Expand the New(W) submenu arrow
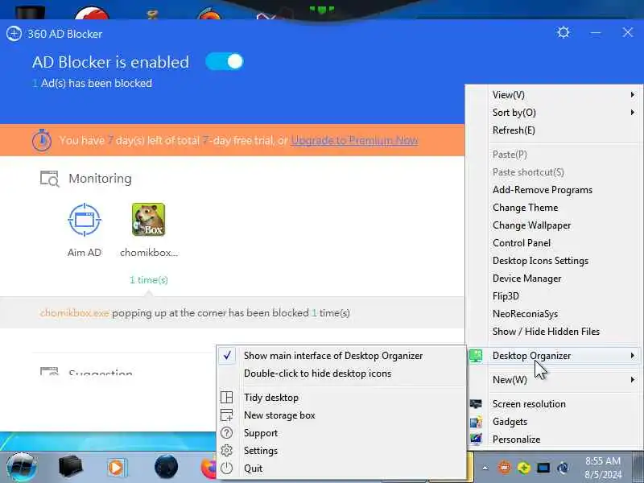The image size is (644, 483). click(633, 379)
